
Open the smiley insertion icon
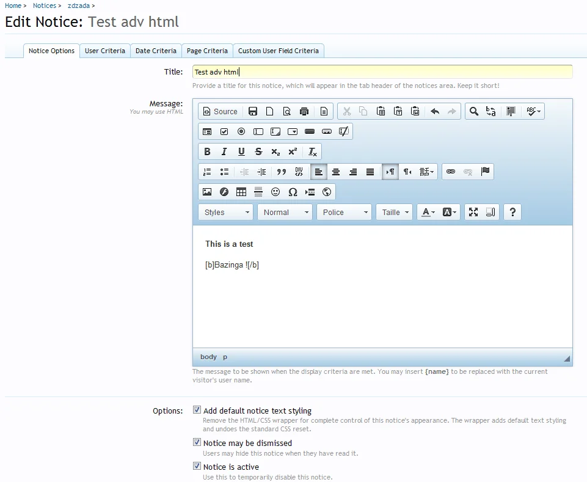click(275, 192)
